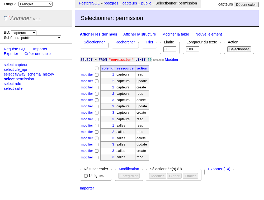The width and height of the screenshot is (264, 200).
Task: Go to public schema breadcrumb
Action: [146, 3]
